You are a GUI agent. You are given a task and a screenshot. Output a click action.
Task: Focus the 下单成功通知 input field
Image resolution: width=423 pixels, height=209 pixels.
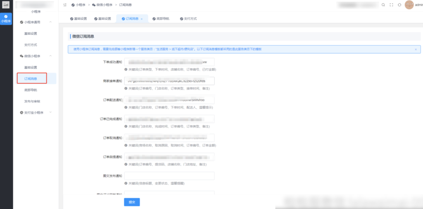(169, 62)
